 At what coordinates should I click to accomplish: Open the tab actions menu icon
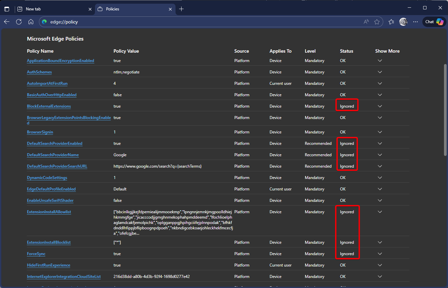click(x=7, y=9)
